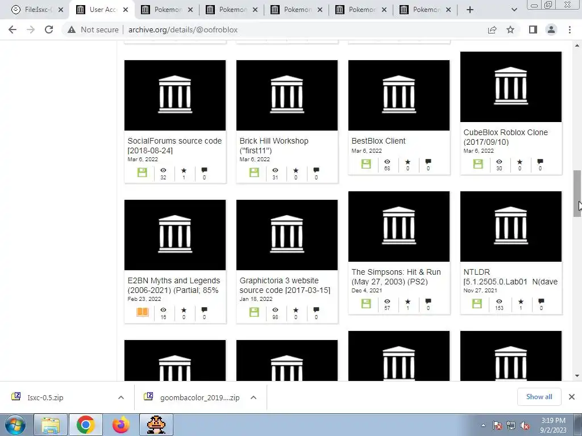582x436 pixels.
Task: Click the favorites star on E2BN Myths card
Action: 184,310
